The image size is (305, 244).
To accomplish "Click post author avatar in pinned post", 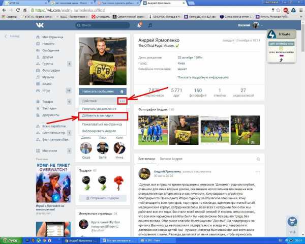I will click(144, 173).
